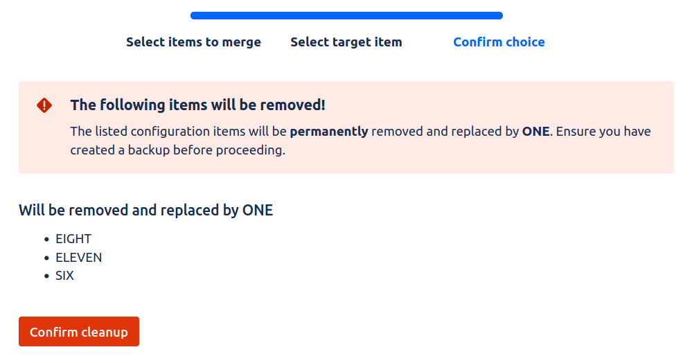
Task: Click the bold word "permanently" in warning
Action: pyautogui.click(x=329, y=131)
